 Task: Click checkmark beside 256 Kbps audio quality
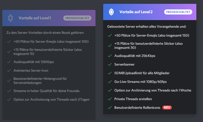point(110,56)
